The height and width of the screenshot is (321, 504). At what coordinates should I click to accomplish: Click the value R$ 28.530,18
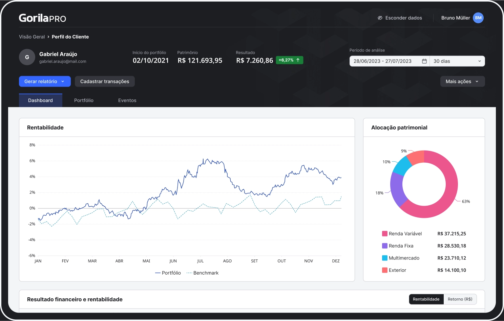452,246
